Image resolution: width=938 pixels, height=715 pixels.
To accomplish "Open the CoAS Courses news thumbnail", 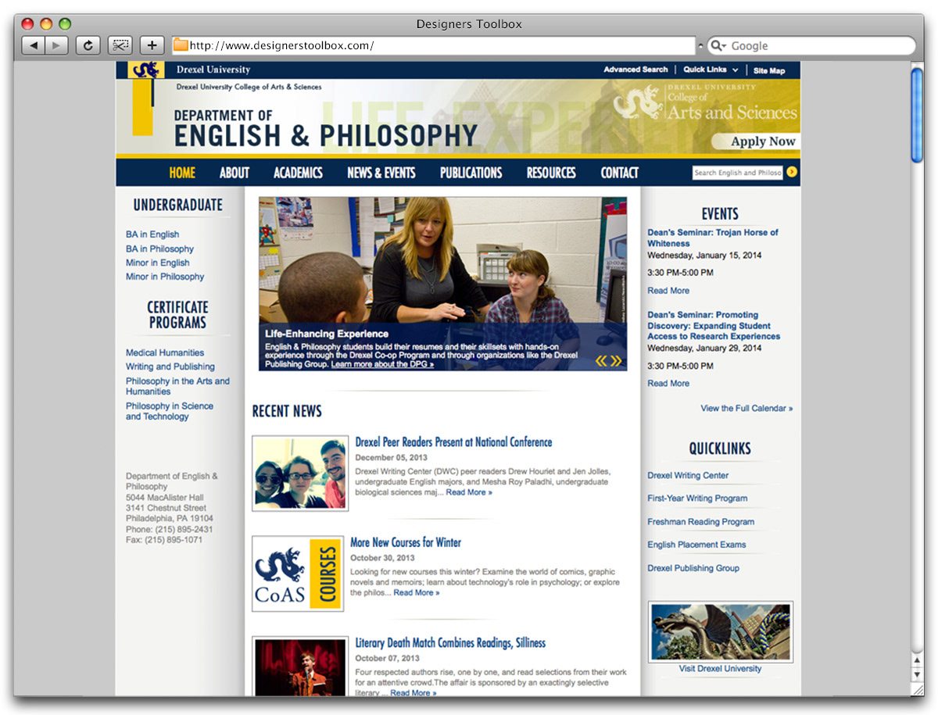I will [298, 574].
